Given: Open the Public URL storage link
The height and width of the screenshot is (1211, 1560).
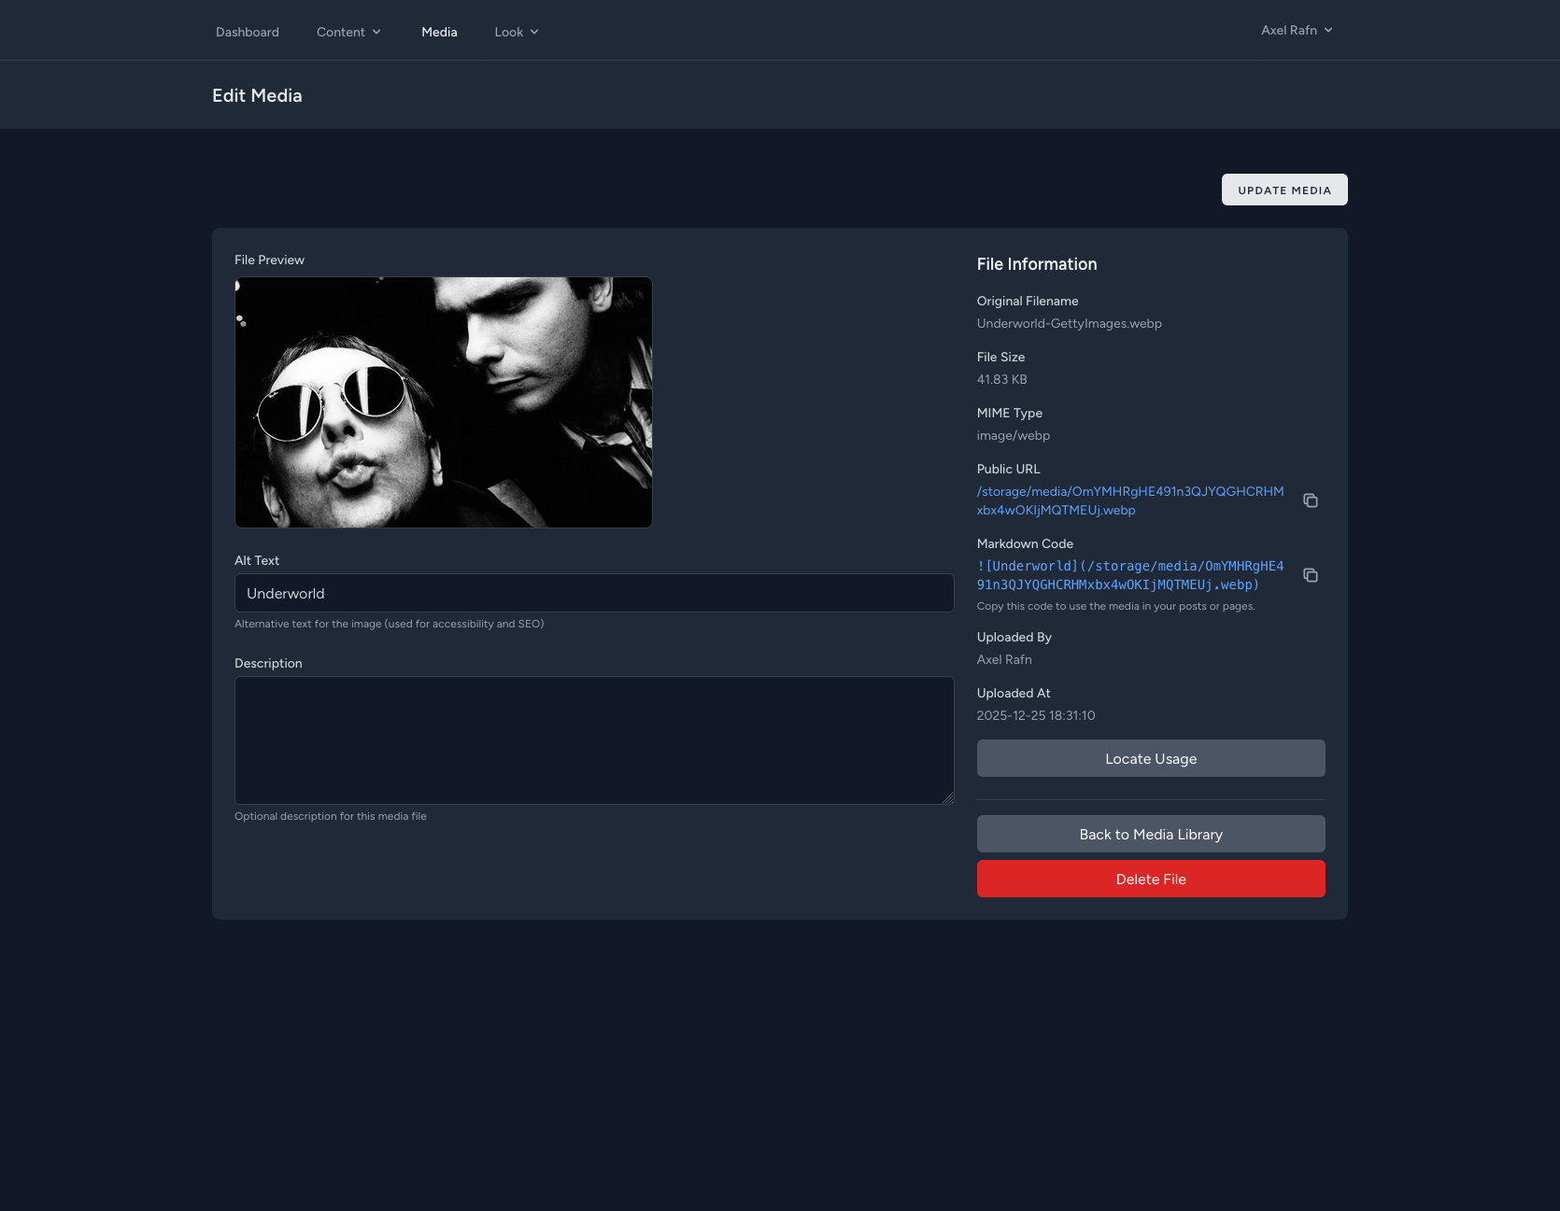Looking at the screenshot, I should (x=1129, y=500).
